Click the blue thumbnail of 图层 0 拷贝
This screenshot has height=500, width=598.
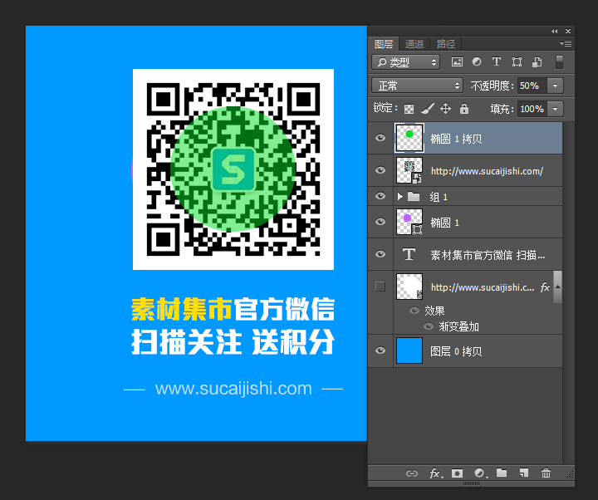409,350
